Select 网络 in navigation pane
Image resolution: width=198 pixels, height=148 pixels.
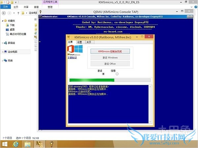10,61
